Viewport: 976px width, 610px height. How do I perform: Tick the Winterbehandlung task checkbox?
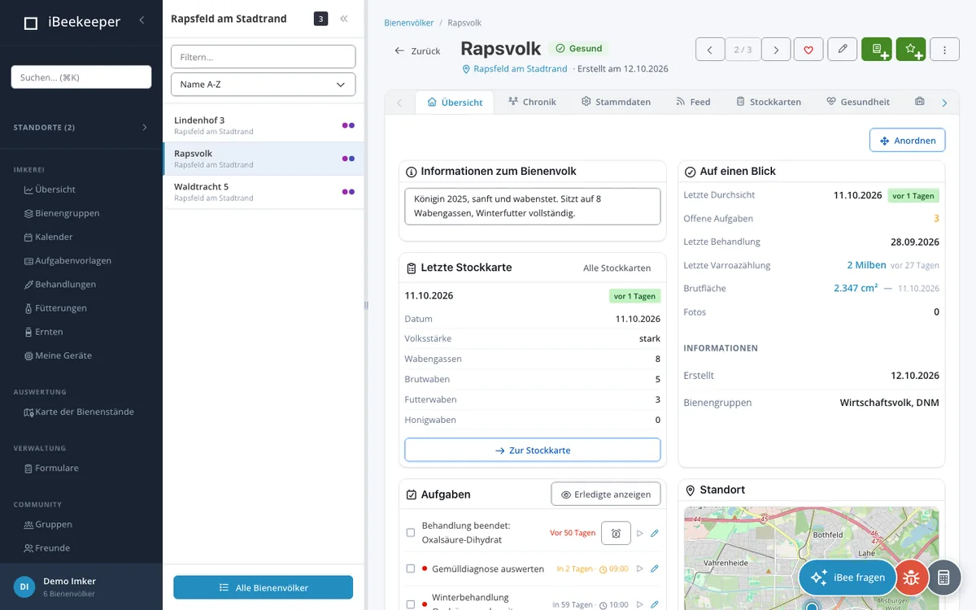411,604
